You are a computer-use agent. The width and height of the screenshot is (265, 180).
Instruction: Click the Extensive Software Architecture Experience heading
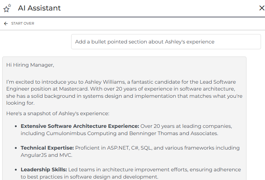pos(80,126)
